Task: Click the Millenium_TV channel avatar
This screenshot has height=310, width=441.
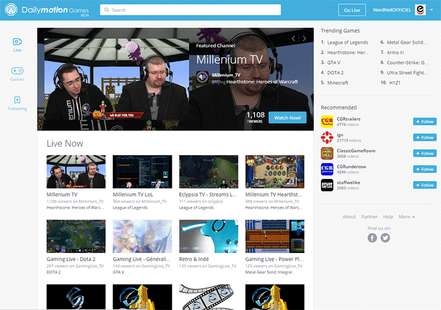Action: pyautogui.click(x=202, y=77)
